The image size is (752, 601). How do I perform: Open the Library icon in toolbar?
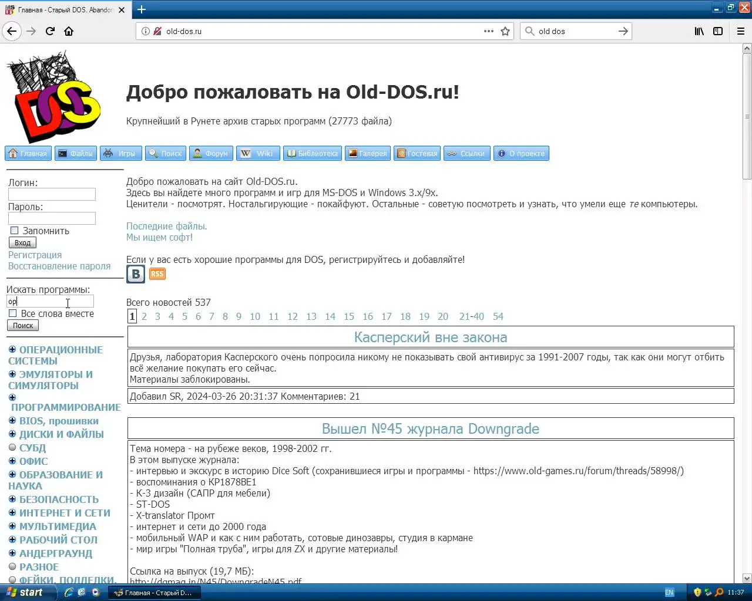click(699, 31)
